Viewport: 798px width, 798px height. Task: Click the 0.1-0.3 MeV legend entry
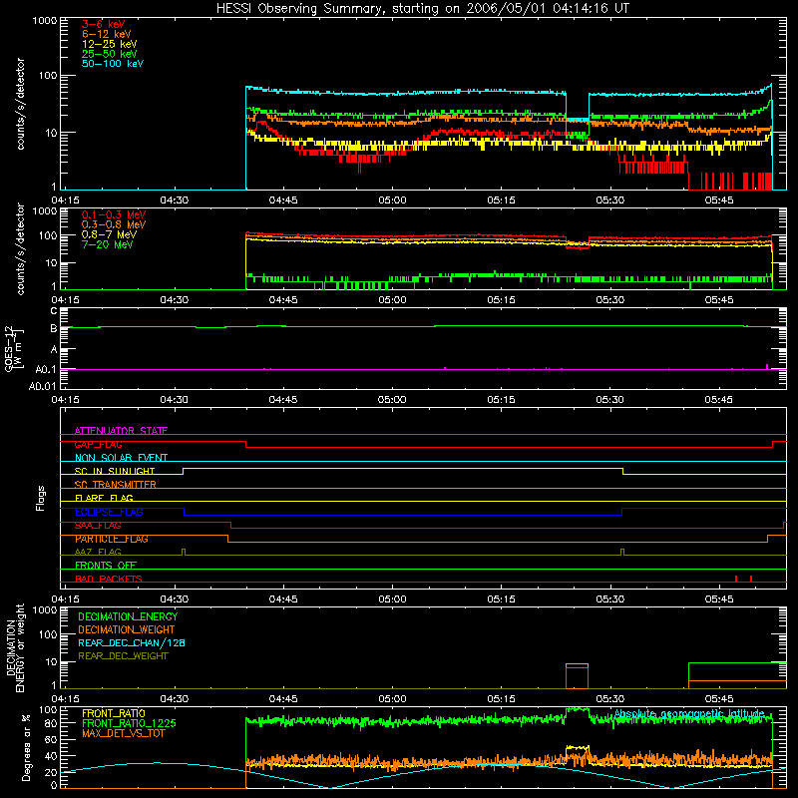114,214
